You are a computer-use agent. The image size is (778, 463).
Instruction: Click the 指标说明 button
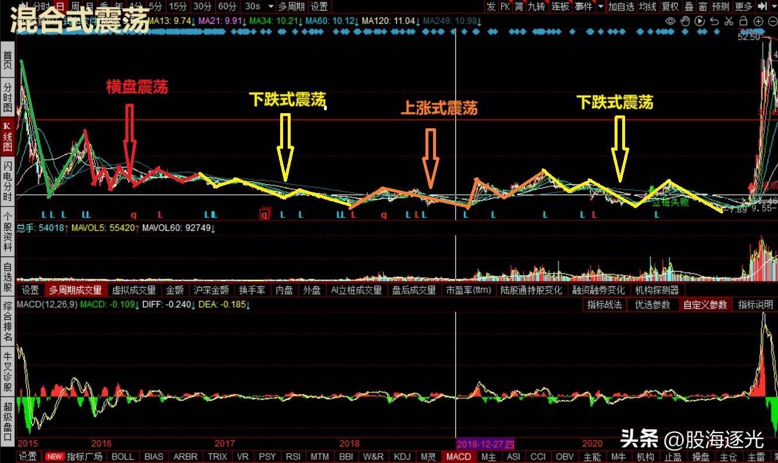coord(755,304)
